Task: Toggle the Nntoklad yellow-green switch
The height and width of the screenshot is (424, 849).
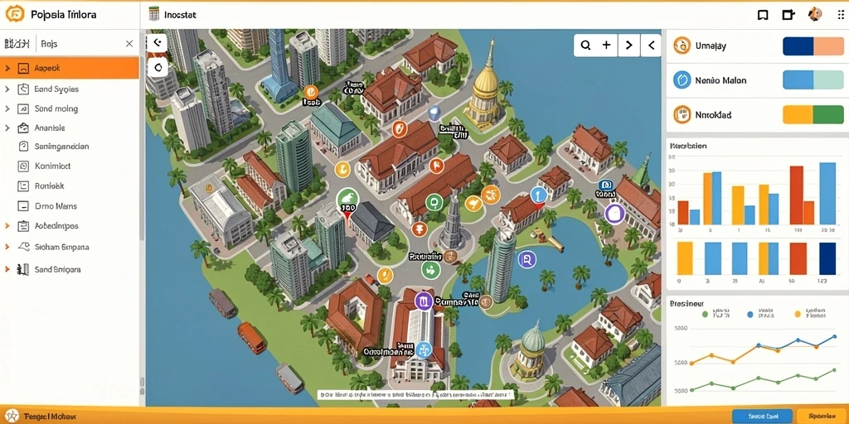Action: (x=813, y=114)
